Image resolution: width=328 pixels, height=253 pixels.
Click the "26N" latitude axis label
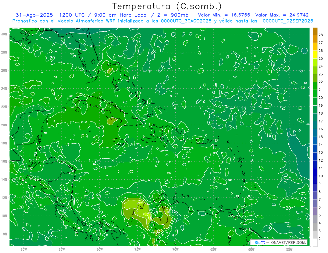coord(5,70)
